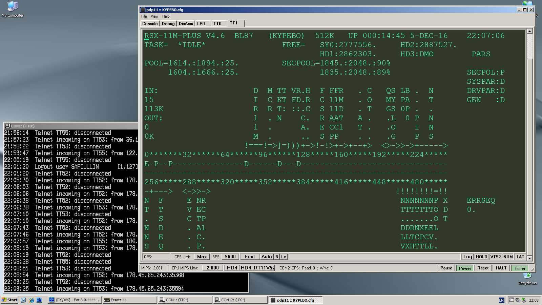This screenshot has width=542, height=305.
Task: Click the Show Desktop quick launch icon
Action: point(23,300)
